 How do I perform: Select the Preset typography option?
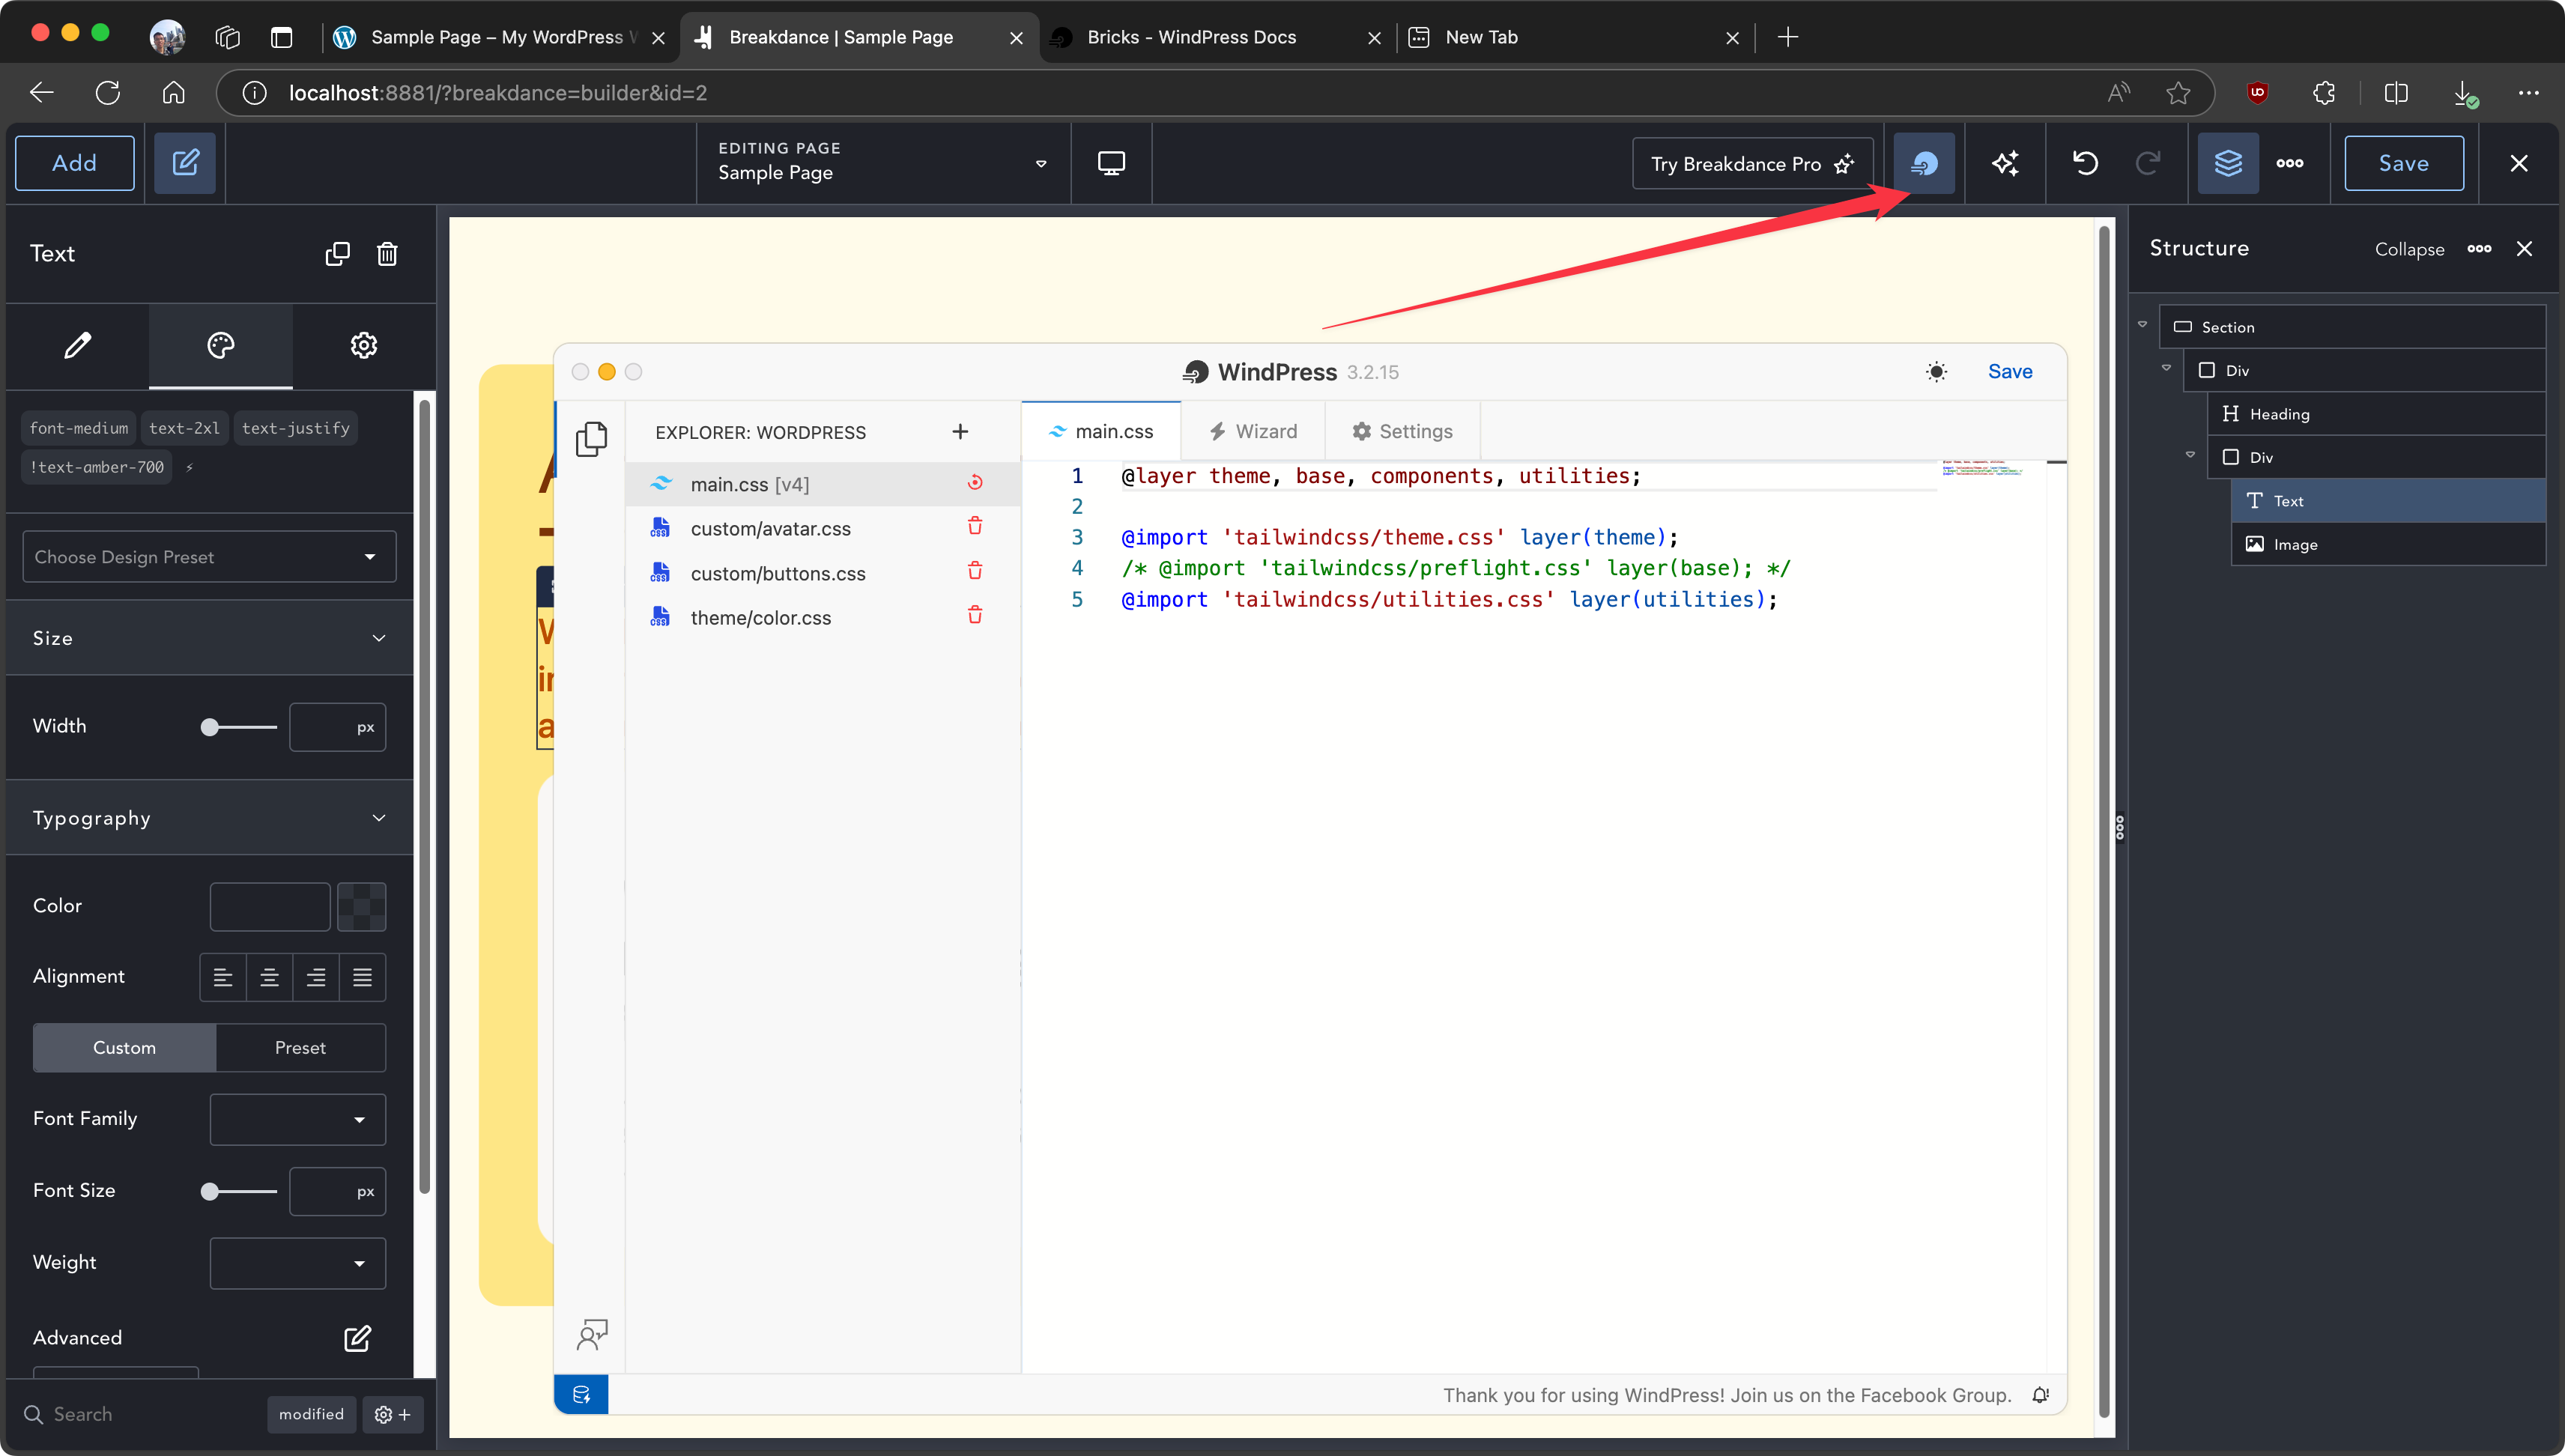tap(300, 1047)
